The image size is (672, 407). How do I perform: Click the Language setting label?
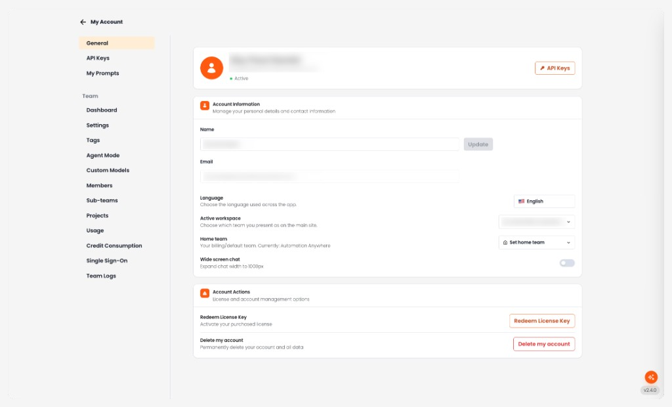click(x=212, y=198)
